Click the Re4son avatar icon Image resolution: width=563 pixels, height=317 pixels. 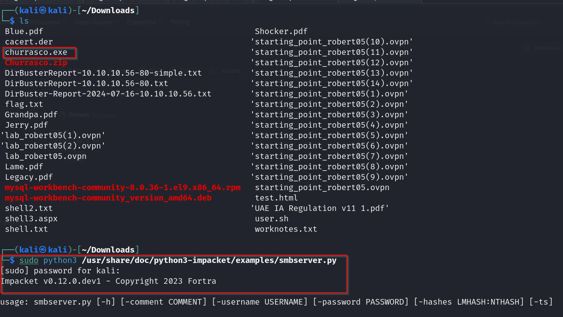62,115
